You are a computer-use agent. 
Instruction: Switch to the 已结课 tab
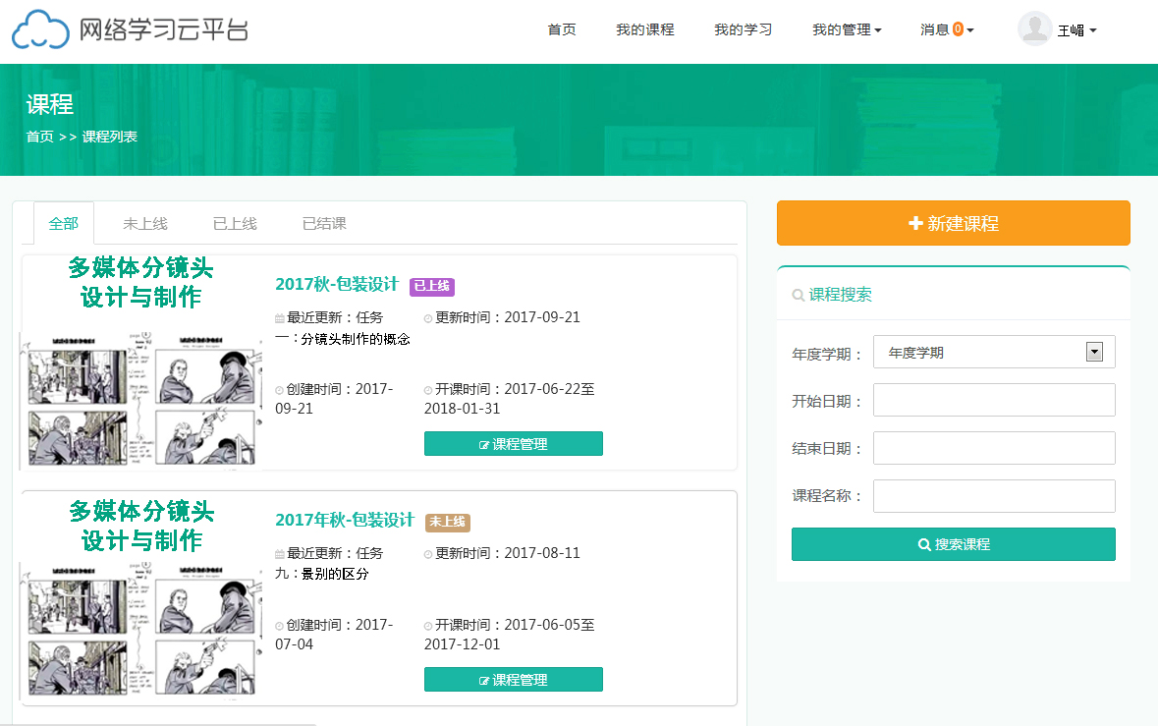(324, 224)
